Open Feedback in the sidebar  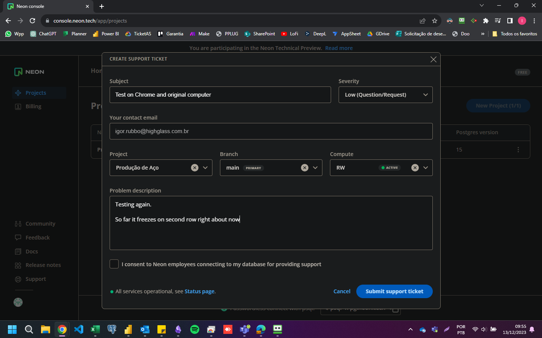(32, 238)
